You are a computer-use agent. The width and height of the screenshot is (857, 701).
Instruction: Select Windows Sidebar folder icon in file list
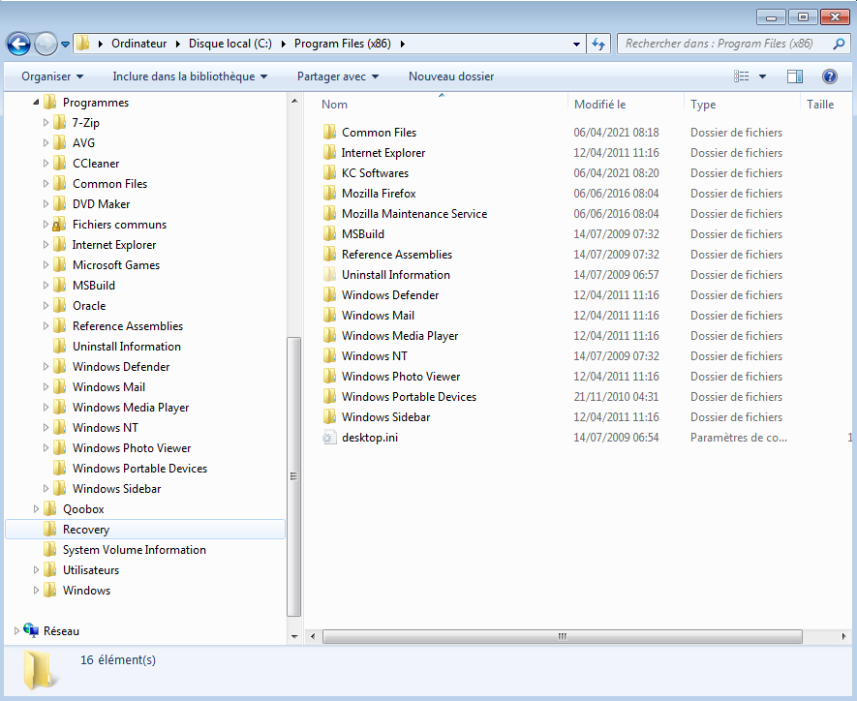click(329, 417)
